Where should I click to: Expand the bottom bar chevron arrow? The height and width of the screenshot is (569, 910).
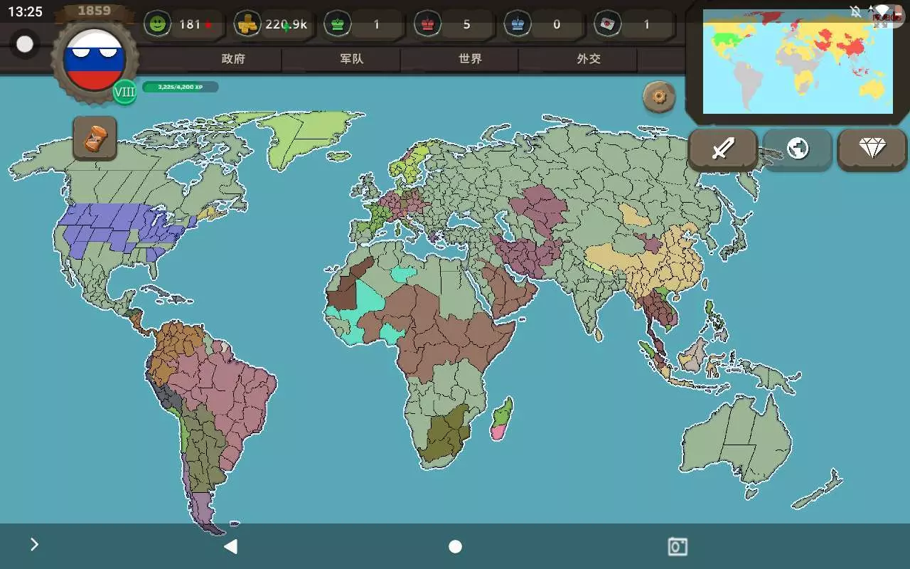(34, 545)
